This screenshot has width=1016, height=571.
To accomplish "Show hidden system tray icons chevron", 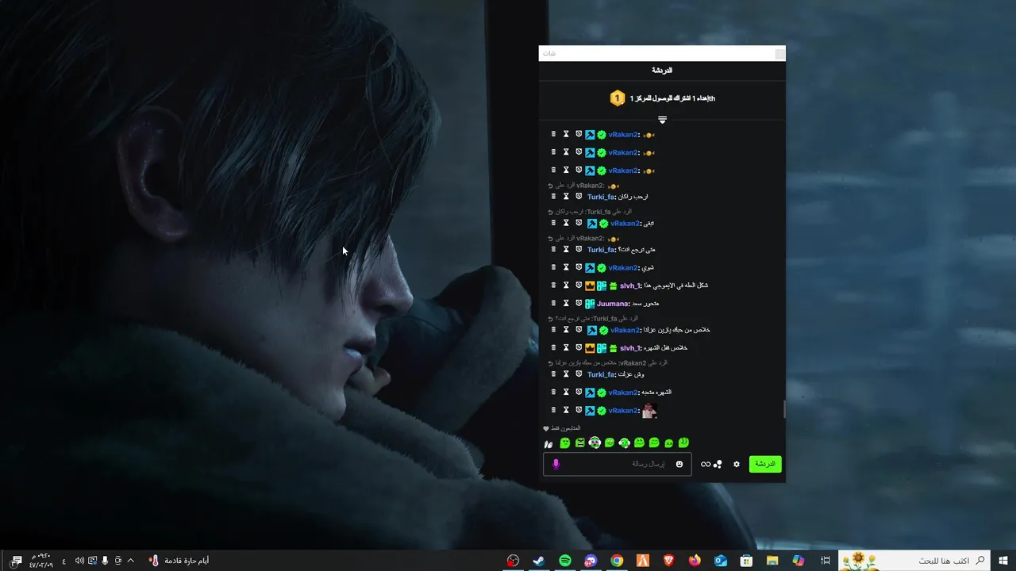I will (x=131, y=561).
